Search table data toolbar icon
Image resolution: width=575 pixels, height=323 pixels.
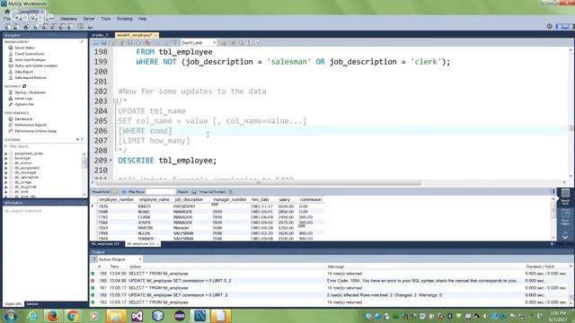(x=80, y=27)
